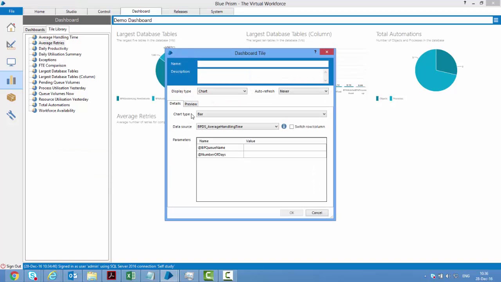Select Process Utilisation Yesterday tile
Image resolution: width=501 pixels, height=282 pixels.
[62, 88]
